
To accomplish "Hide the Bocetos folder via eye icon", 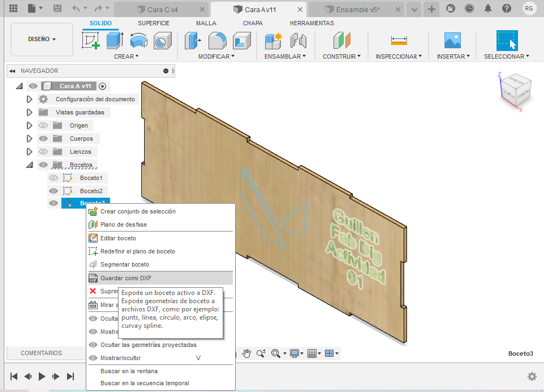I will [x=43, y=165].
